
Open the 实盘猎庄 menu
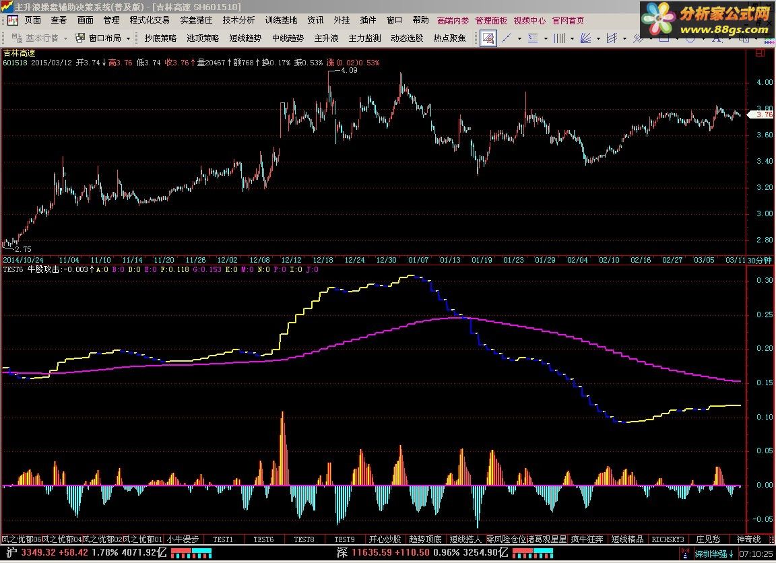(x=196, y=20)
